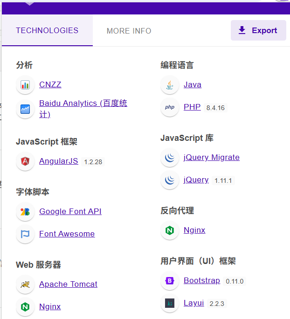Click the 反向代理 category heading
The width and height of the screenshot is (290, 319).
point(177,211)
